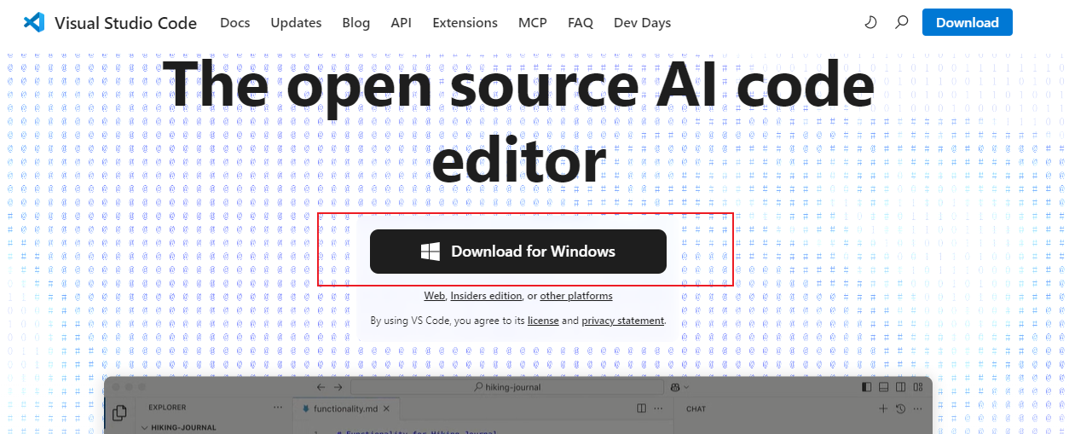Screen dimensions: 1069x434
Task: Open the Web link
Action: click(434, 296)
